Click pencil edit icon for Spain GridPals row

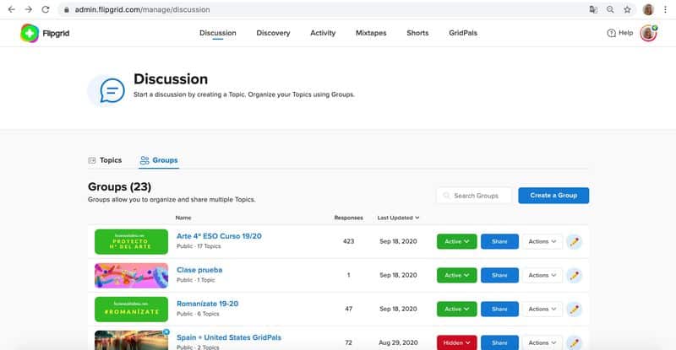click(574, 342)
